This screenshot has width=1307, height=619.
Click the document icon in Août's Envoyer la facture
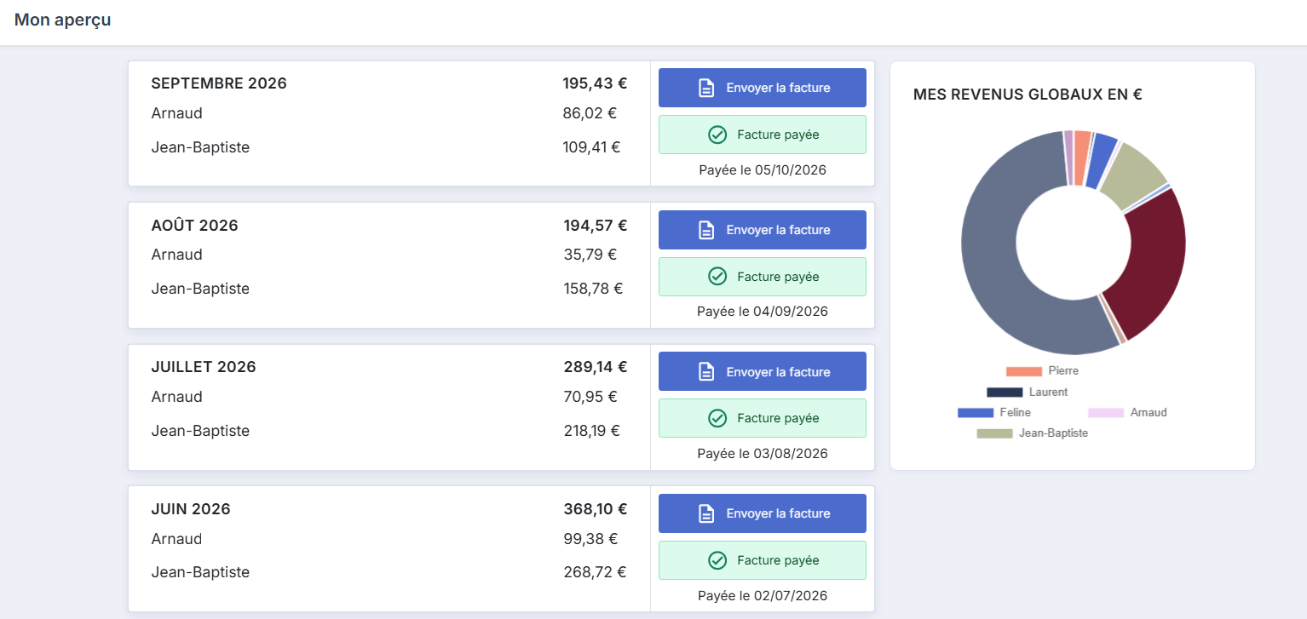point(706,230)
